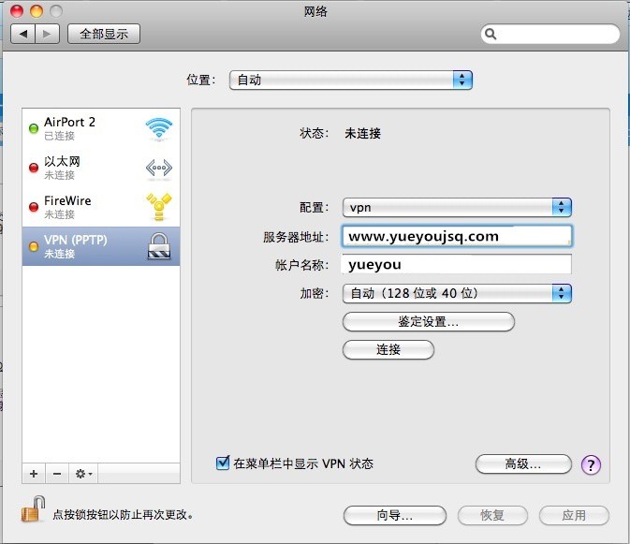
Task: Click the forward navigation arrow
Action: [x=48, y=34]
